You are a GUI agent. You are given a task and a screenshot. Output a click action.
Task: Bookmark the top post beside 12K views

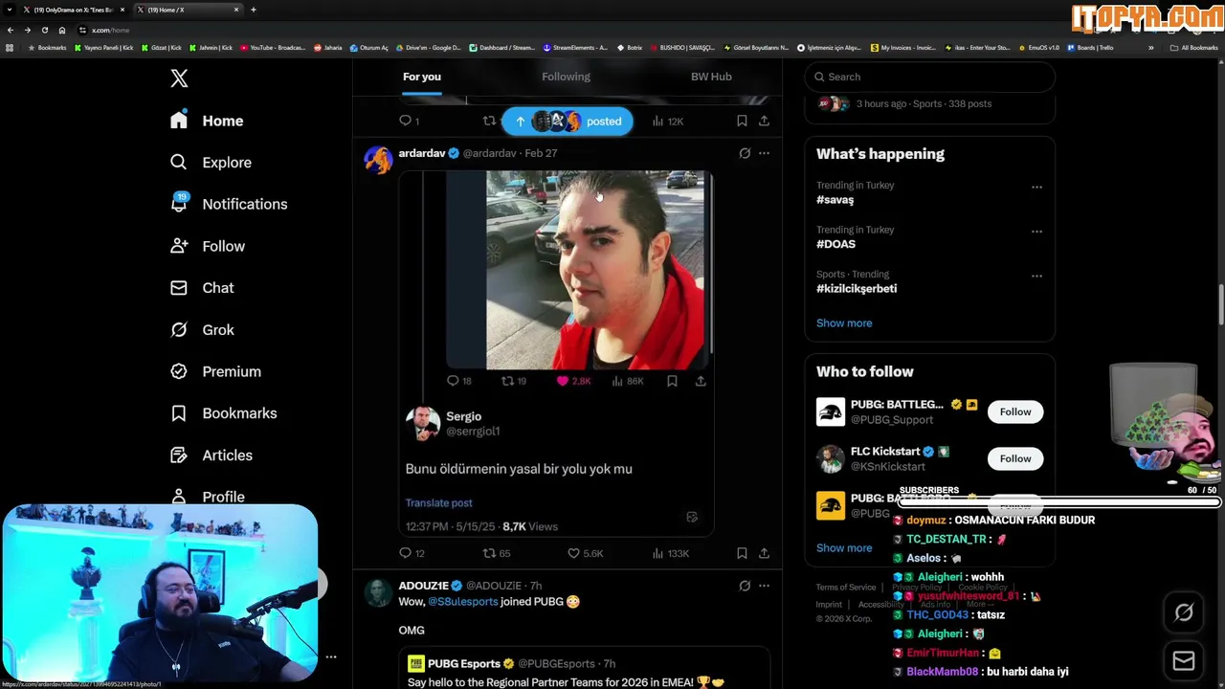pos(742,122)
